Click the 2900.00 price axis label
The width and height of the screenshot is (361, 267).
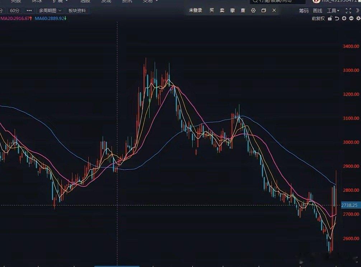coord(351,166)
